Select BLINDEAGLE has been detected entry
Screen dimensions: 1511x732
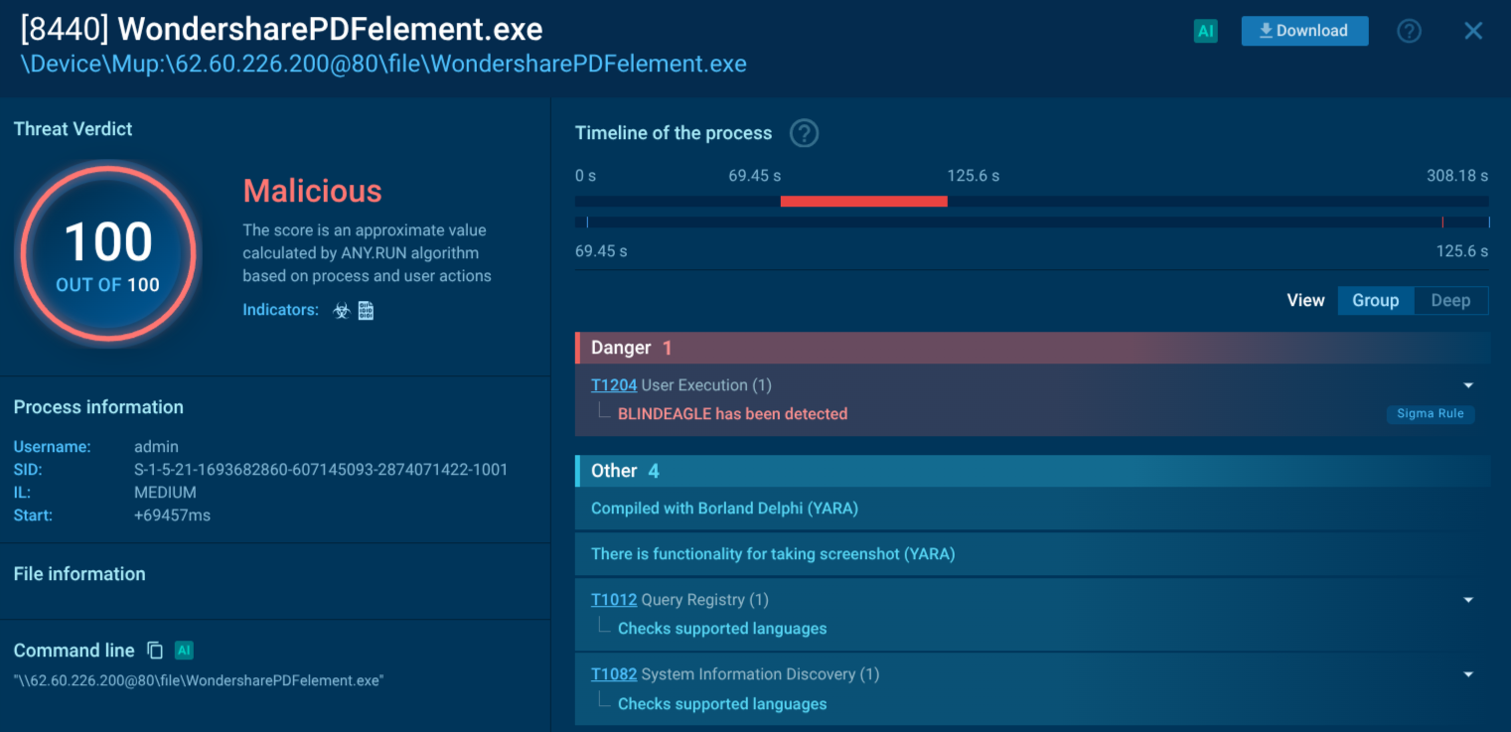[x=732, y=414]
